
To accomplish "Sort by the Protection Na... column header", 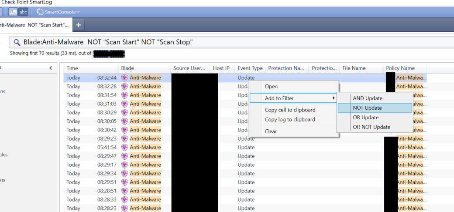I will pos(287,68).
